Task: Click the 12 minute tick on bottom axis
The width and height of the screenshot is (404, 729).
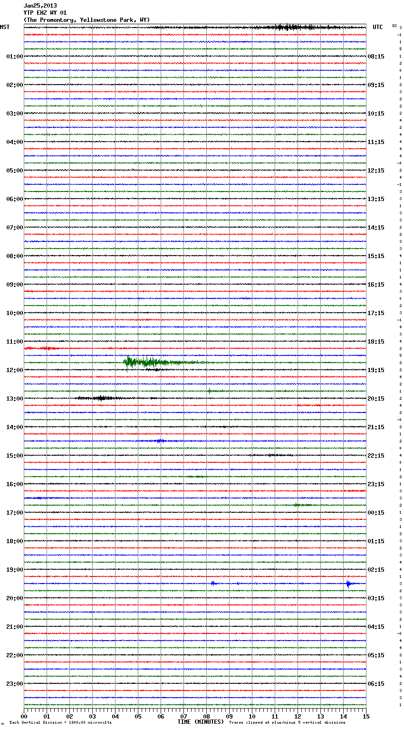Action: (298, 716)
